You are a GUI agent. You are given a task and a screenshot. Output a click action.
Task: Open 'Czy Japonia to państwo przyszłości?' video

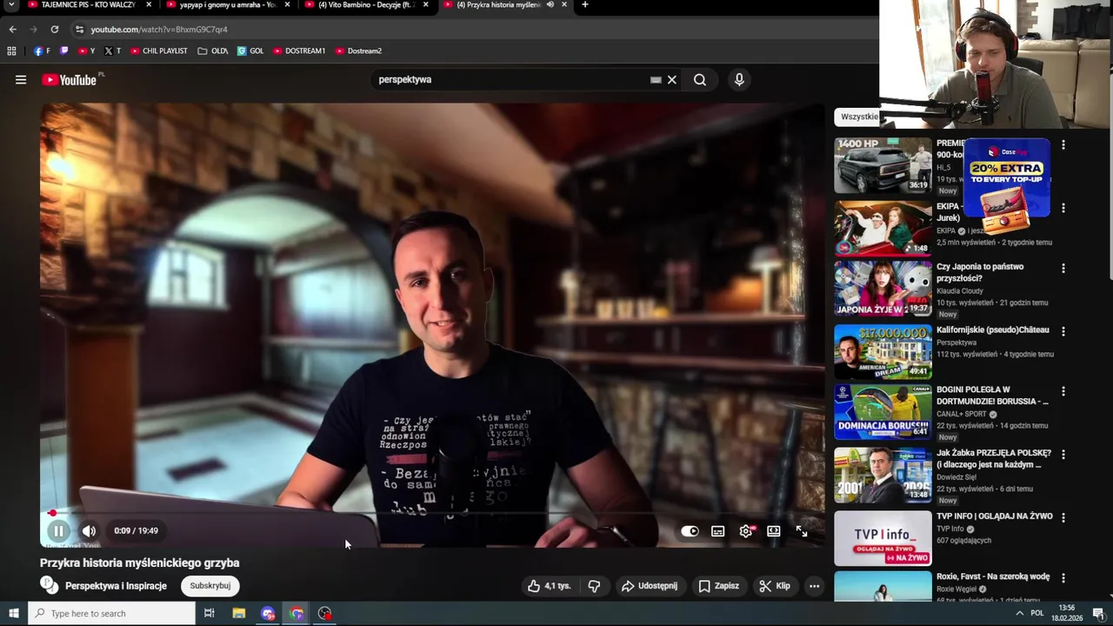coord(980,272)
